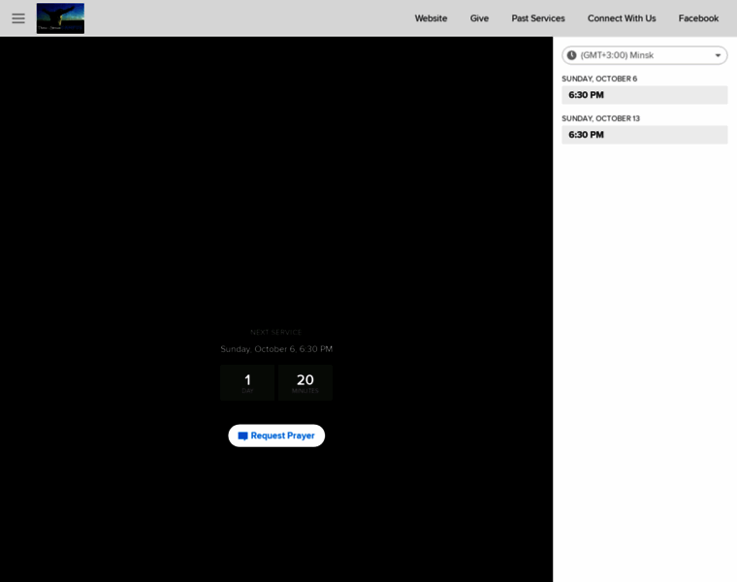Viewport: 737px width, 582px height.
Task: Go to the Give page
Action: point(479,18)
